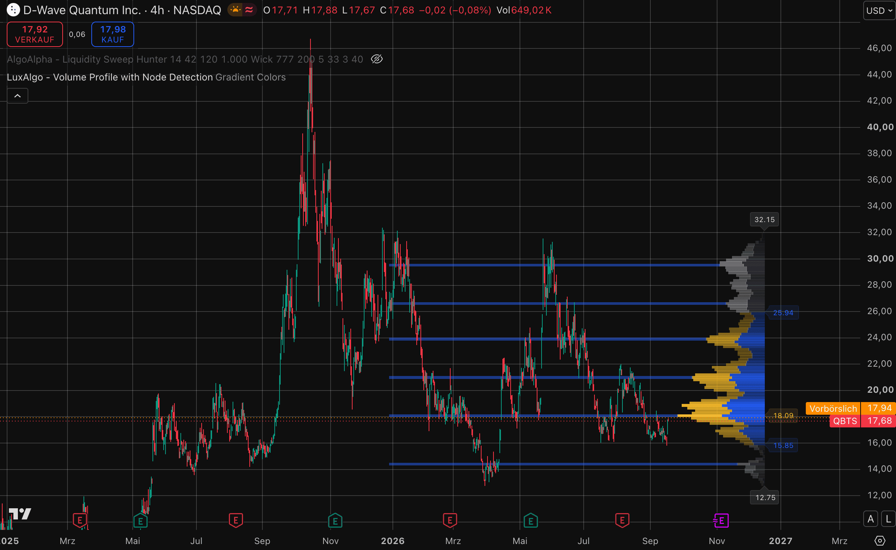Click the change value −0,02 (−0,08%)

455,10
